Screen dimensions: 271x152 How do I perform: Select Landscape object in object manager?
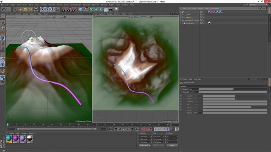pos(190,23)
